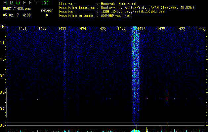
Task: Click the 1440 time marker
Action: pyautogui.click(x=201, y=28)
